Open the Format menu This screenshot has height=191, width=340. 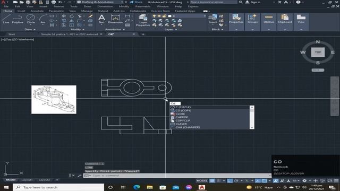tap(58, 6)
